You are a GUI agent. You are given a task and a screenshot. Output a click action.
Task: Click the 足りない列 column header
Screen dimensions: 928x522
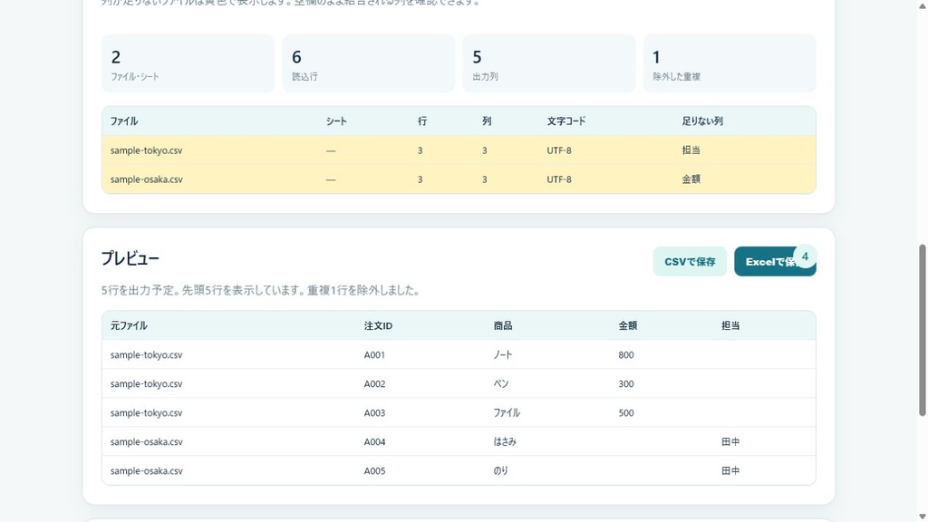click(x=702, y=121)
